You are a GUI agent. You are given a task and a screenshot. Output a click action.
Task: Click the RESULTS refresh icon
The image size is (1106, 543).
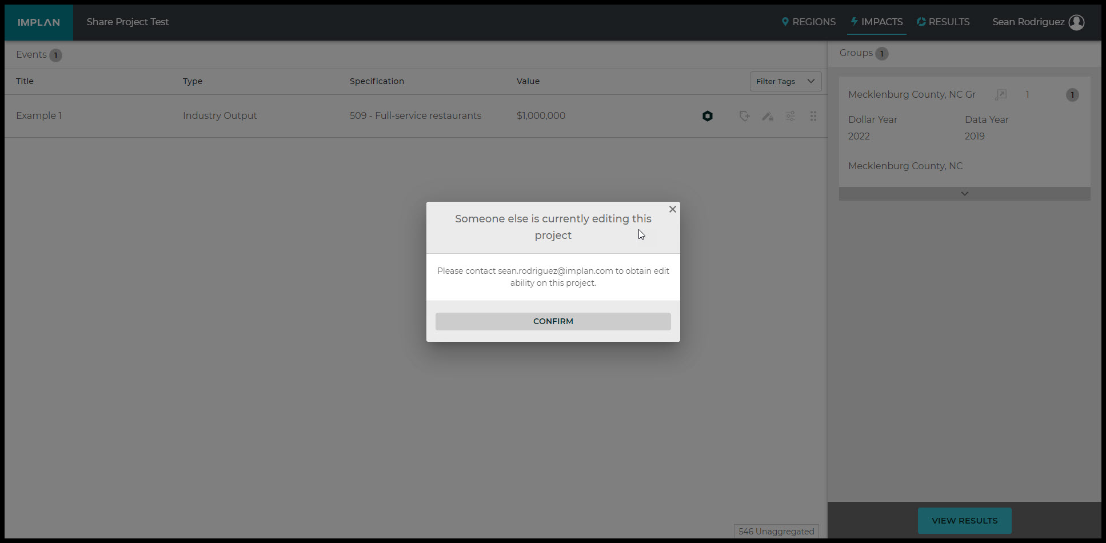point(920,21)
